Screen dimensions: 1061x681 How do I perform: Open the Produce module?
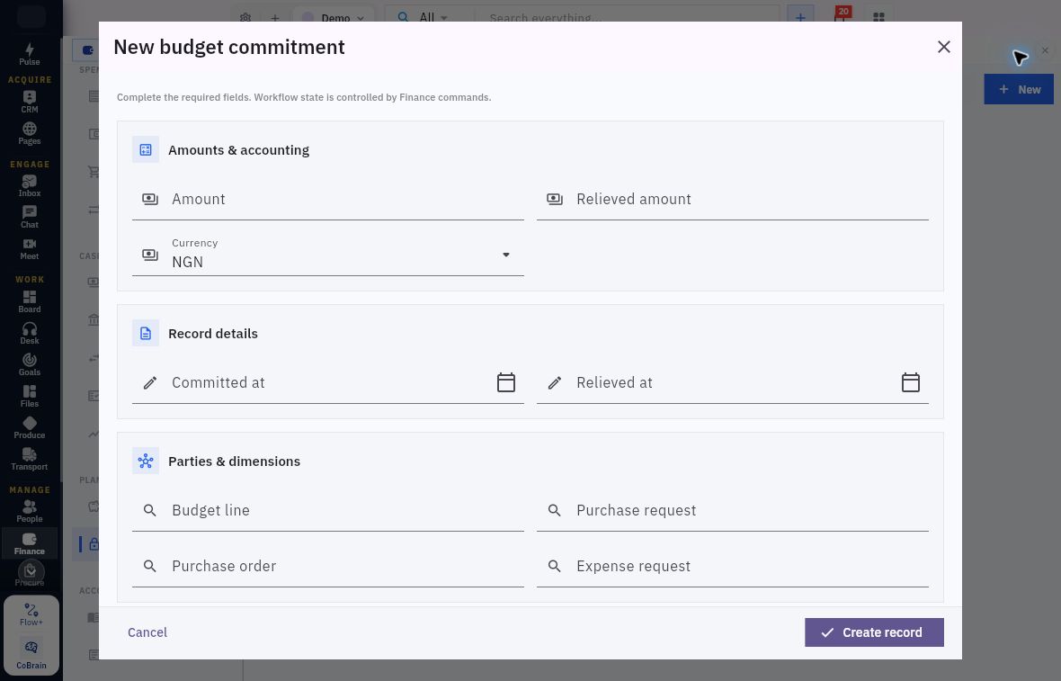29,428
